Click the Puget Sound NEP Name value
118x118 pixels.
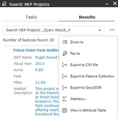tap(47, 57)
